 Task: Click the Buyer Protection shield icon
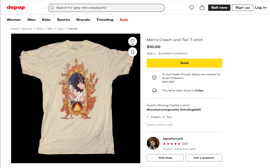[154, 78]
